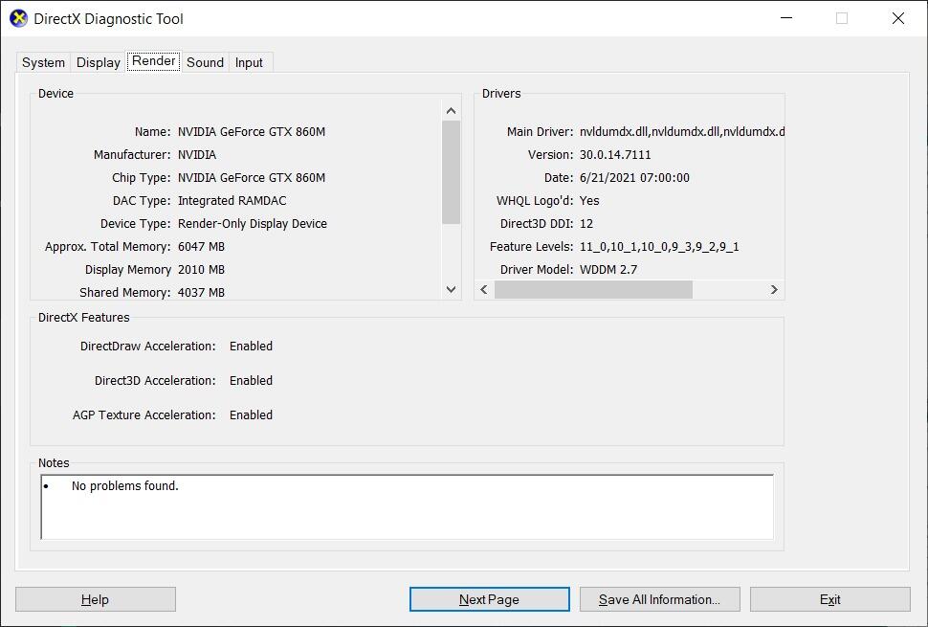The height and width of the screenshot is (627, 928).
Task: Click the DirectX Diagnostic Tool title icon
Action: tap(19, 18)
